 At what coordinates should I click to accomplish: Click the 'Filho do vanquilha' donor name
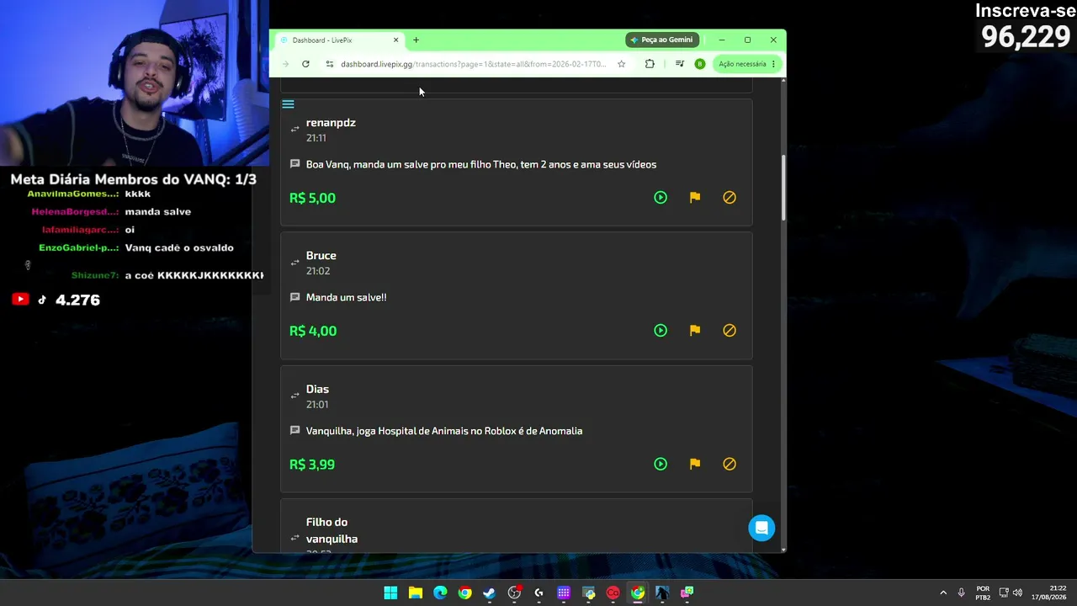tap(332, 530)
